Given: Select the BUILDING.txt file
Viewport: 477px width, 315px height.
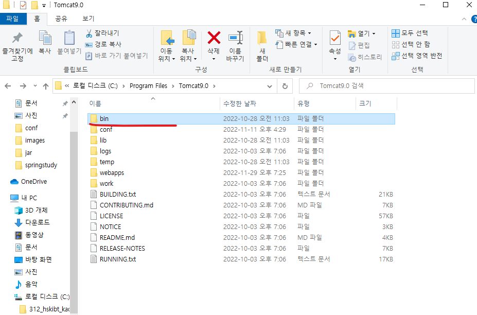Looking at the screenshot, I should point(241,195).
